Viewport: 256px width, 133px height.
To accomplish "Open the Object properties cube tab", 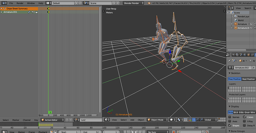I will (249, 55).
